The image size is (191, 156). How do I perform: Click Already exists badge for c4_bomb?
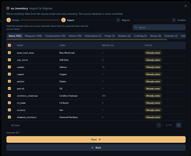(153, 103)
